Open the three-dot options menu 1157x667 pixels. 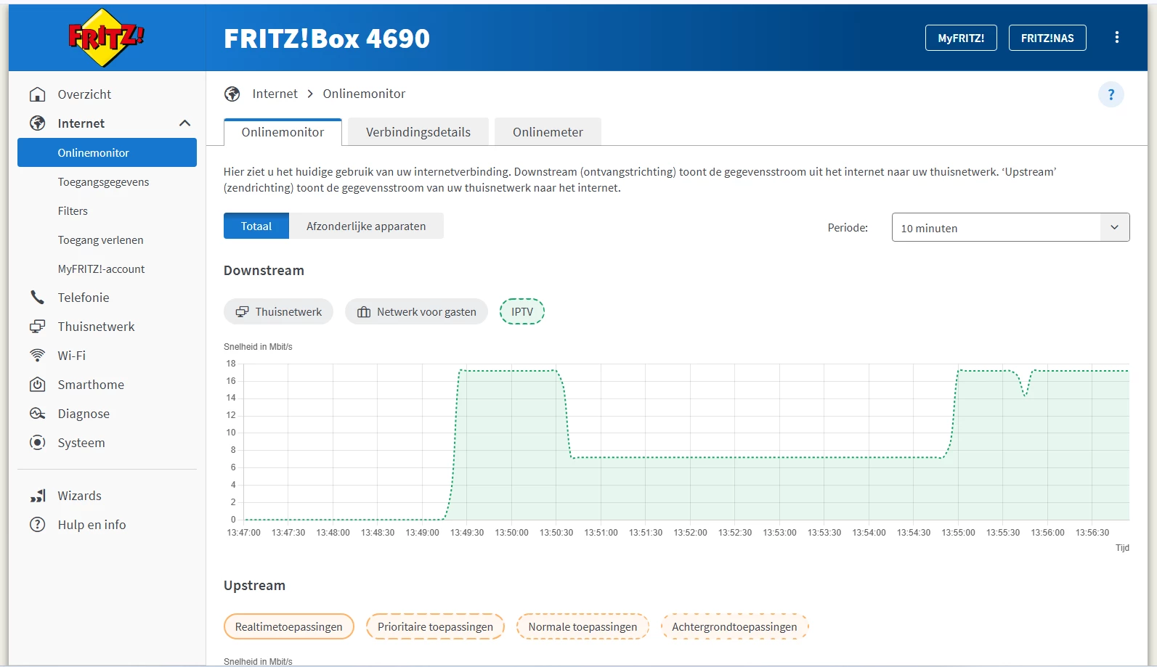(1117, 38)
